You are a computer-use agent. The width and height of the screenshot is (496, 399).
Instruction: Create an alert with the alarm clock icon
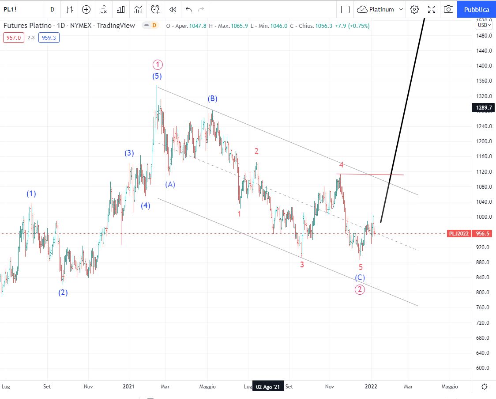click(155, 10)
